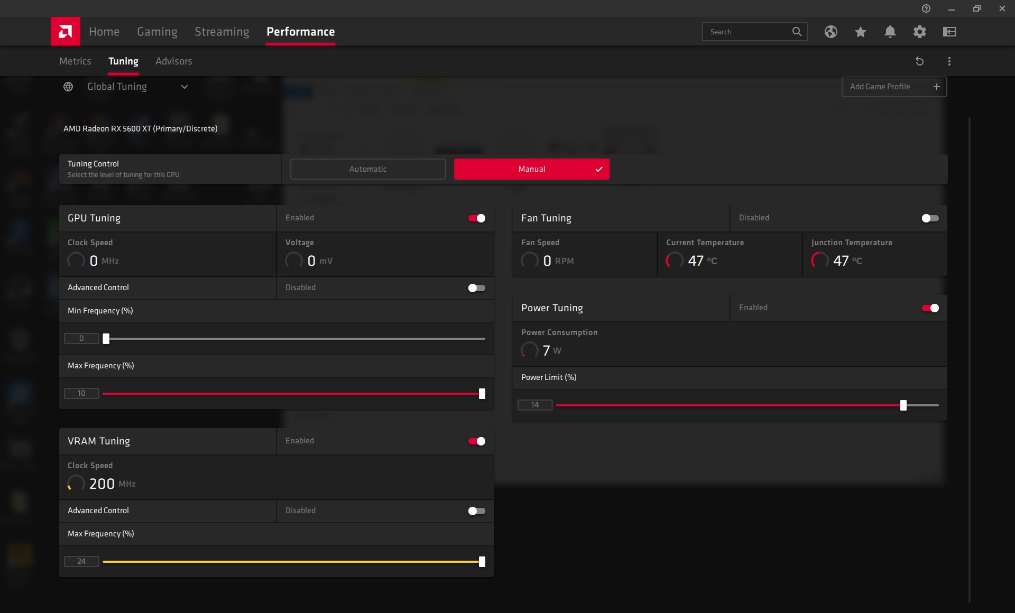
Task: Switch to the Tuning sub-tab
Action: point(123,61)
